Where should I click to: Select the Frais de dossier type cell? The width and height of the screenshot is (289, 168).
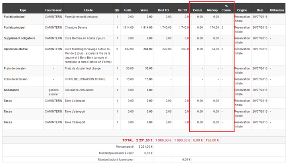coord(15,68)
